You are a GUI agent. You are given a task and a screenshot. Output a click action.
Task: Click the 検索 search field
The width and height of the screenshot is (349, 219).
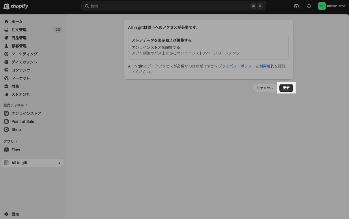point(173,6)
